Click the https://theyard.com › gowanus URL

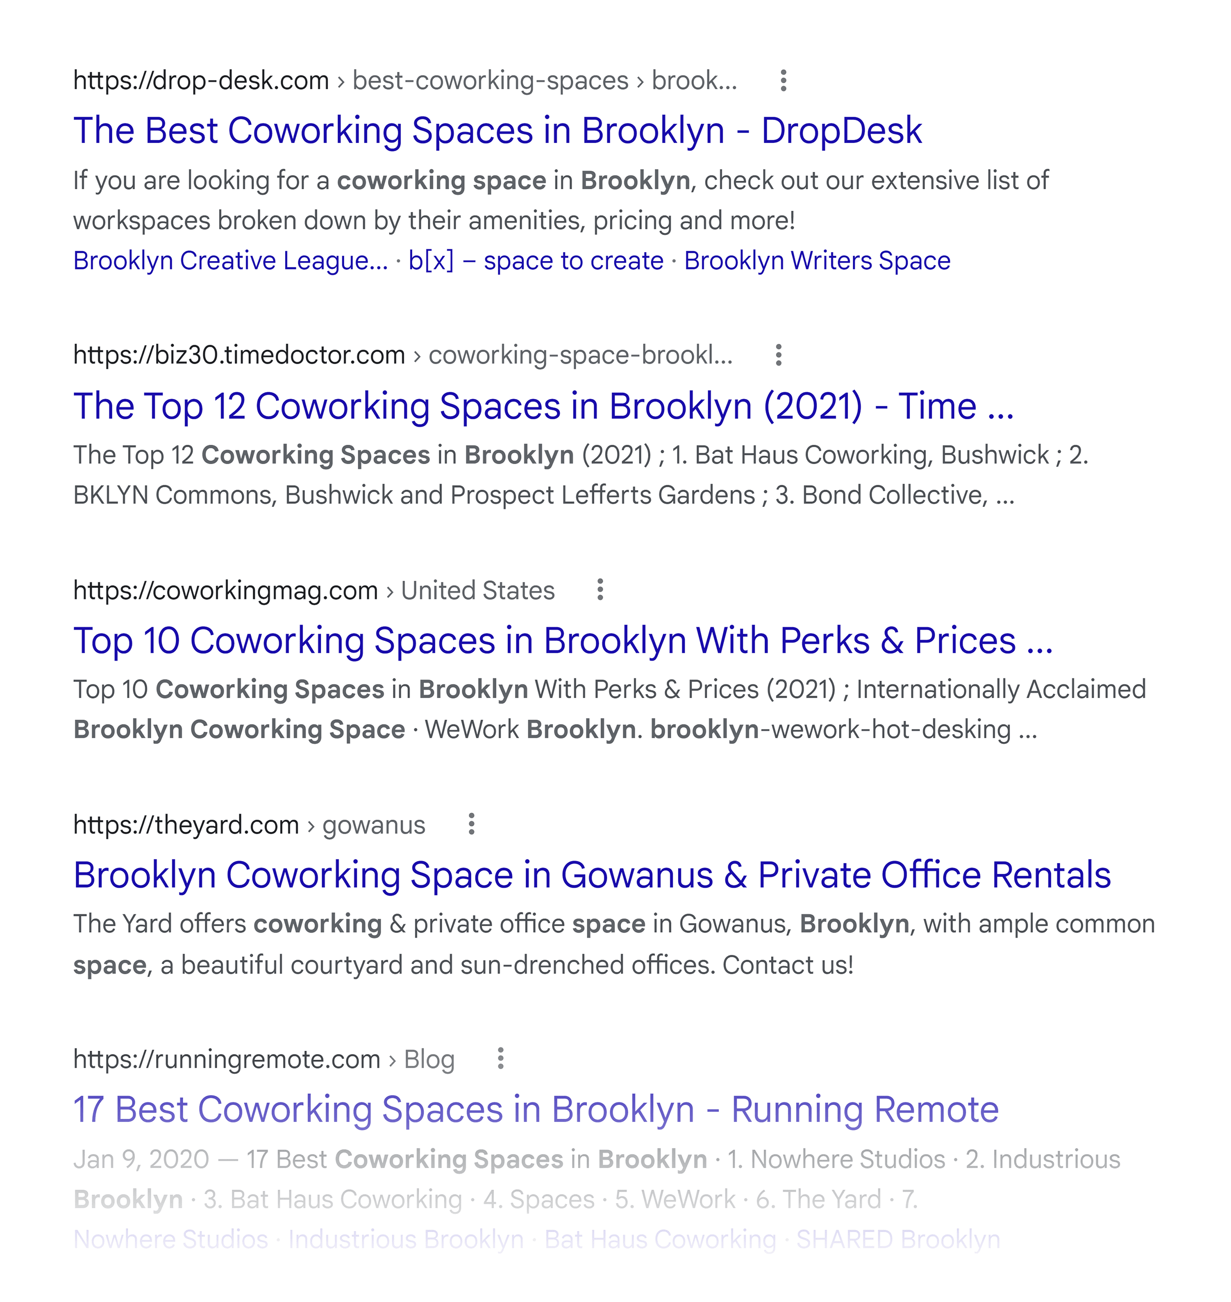click(249, 825)
